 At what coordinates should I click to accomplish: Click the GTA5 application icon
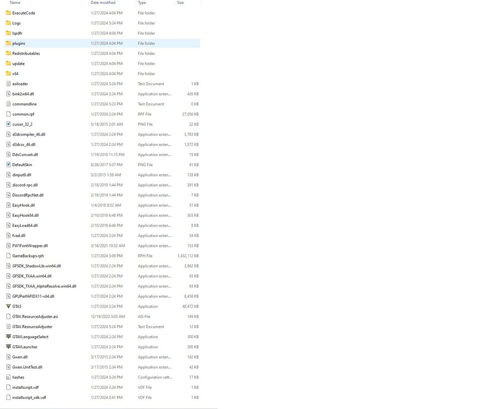[x=9, y=306]
